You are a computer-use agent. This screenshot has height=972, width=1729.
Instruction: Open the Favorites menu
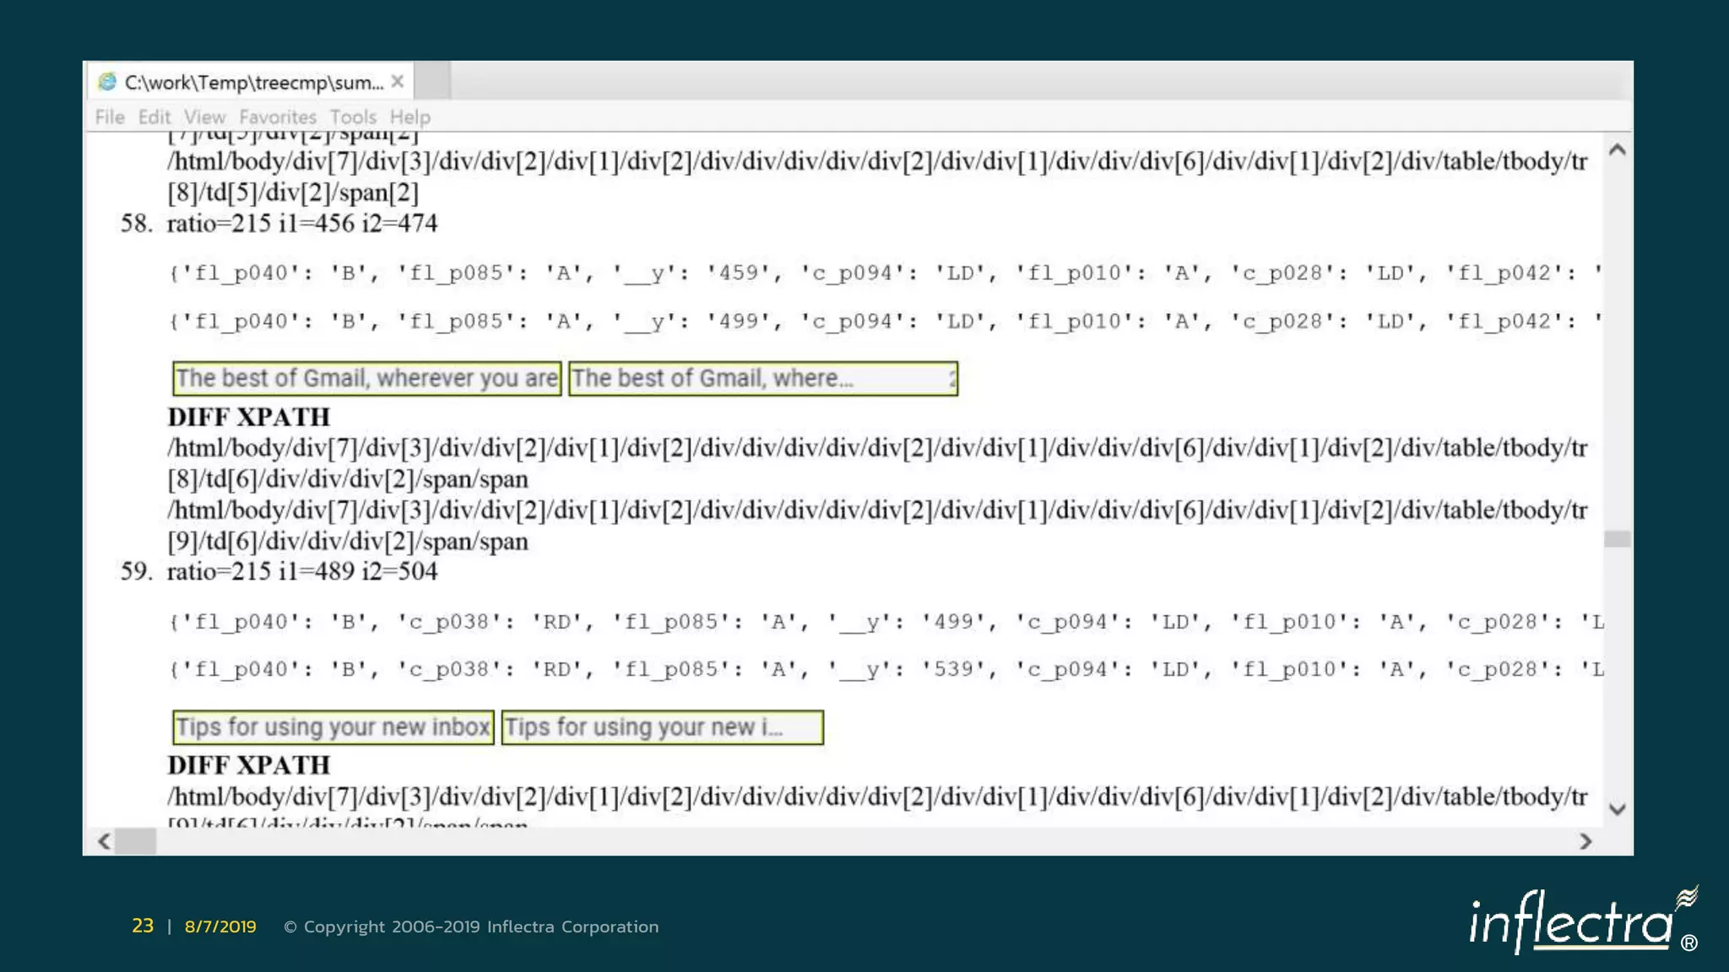click(278, 117)
